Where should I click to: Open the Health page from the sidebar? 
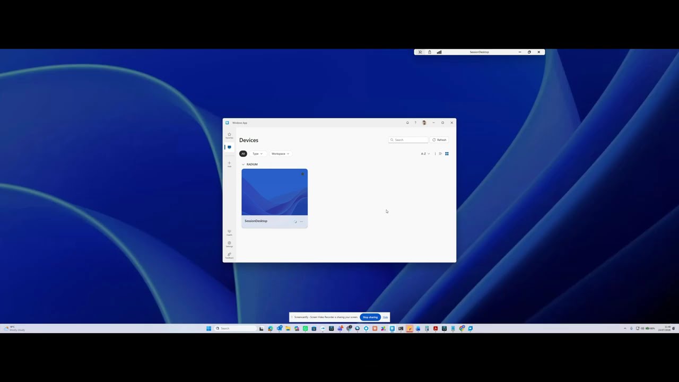click(229, 232)
